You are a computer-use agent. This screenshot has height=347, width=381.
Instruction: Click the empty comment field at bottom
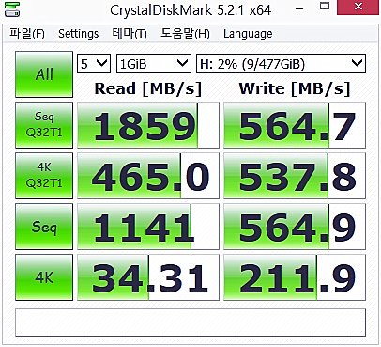tap(190, 323)
